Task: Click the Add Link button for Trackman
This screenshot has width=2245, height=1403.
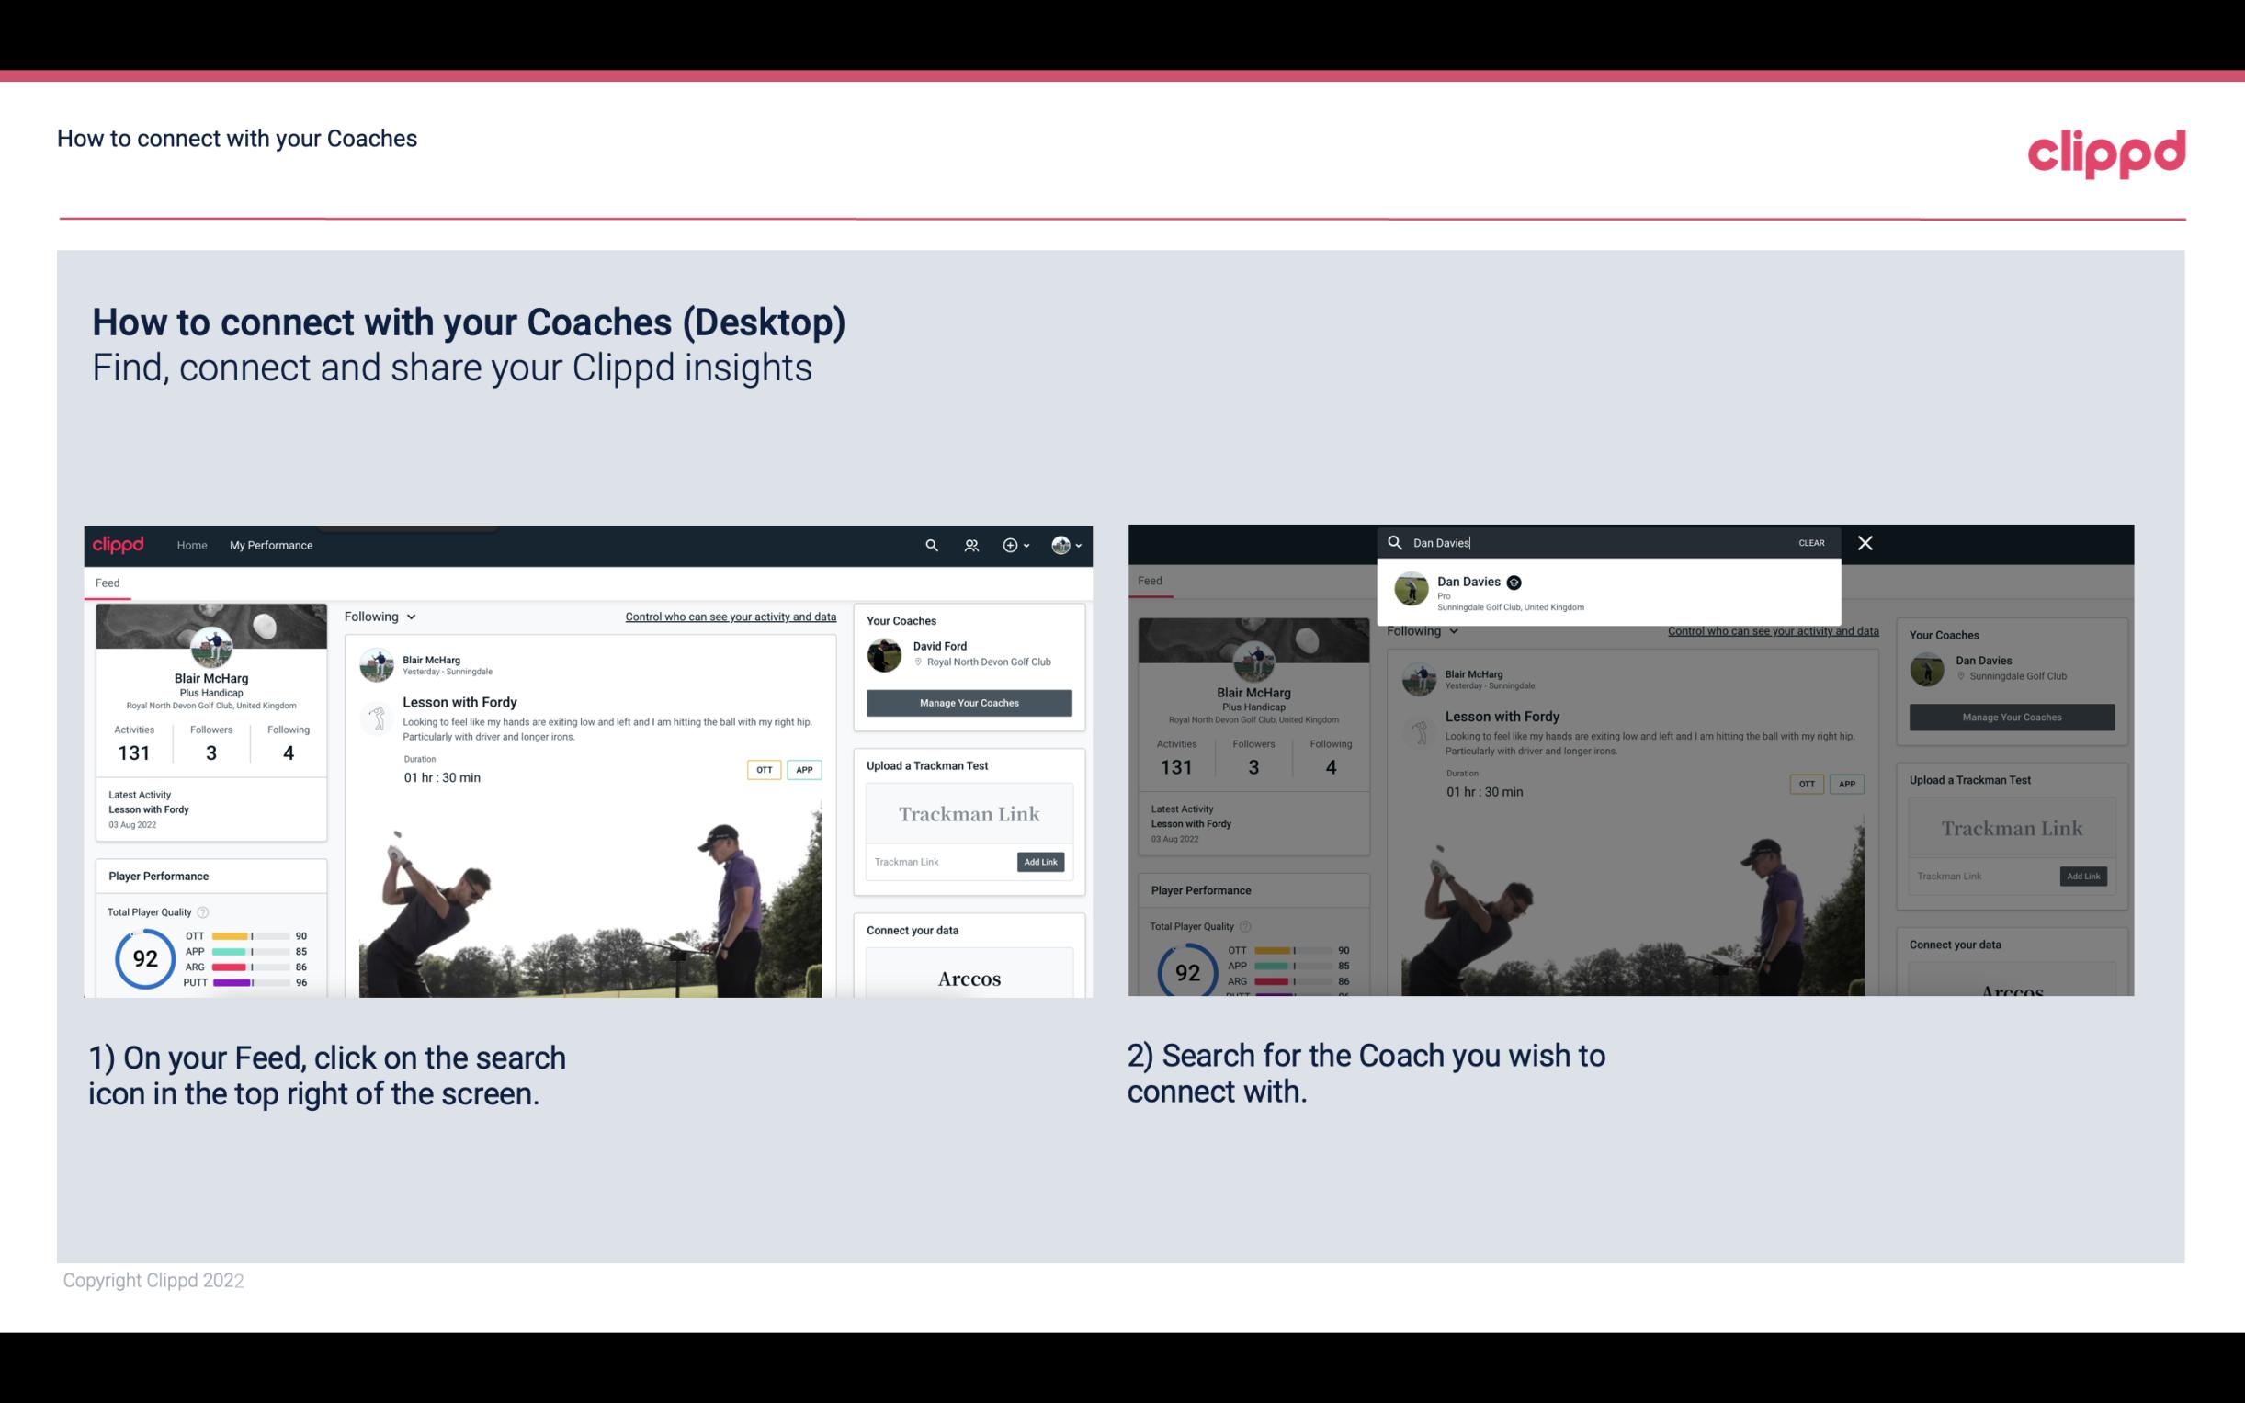Action: pyautogui.click(x=1041, y=862)
